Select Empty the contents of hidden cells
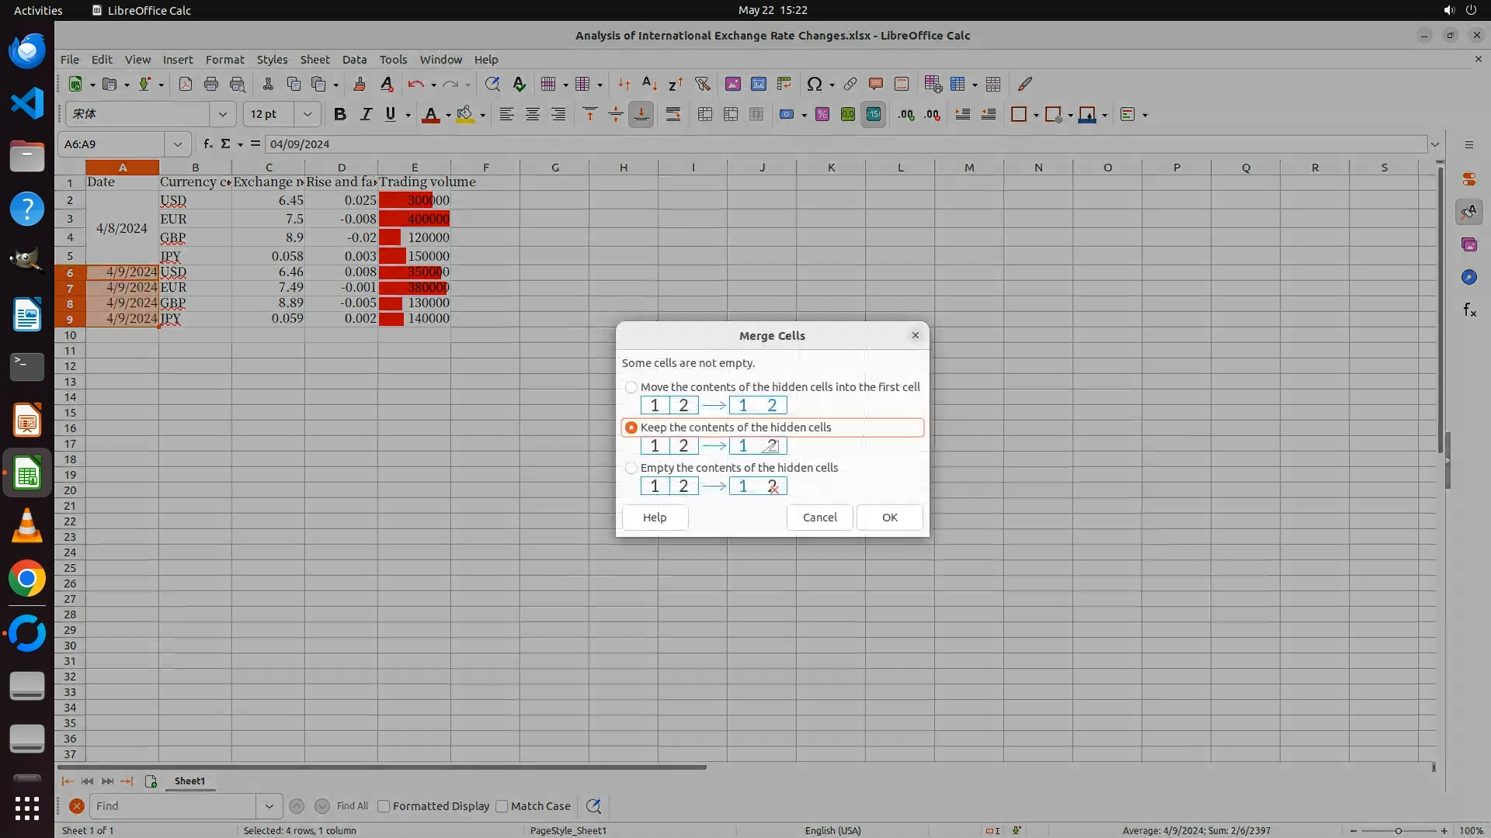 (x=631, y=468)
